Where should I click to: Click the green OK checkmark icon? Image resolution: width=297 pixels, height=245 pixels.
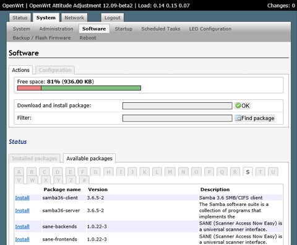(238, 105)
